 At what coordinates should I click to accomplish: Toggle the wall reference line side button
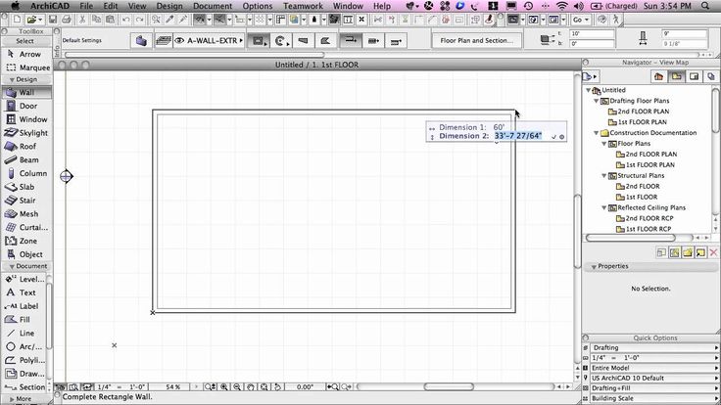click(351, 41)
